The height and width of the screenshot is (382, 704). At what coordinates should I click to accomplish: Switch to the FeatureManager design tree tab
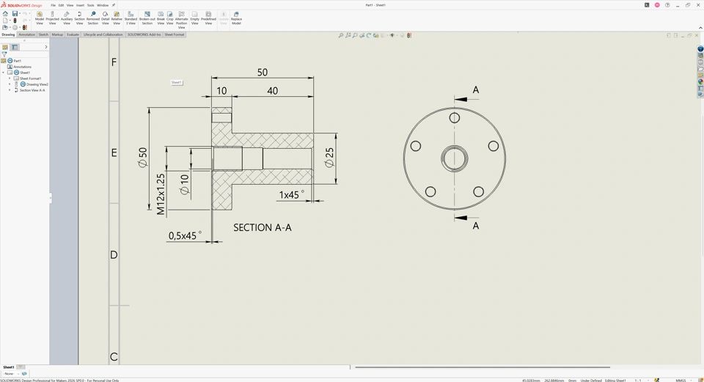(5, 47)
